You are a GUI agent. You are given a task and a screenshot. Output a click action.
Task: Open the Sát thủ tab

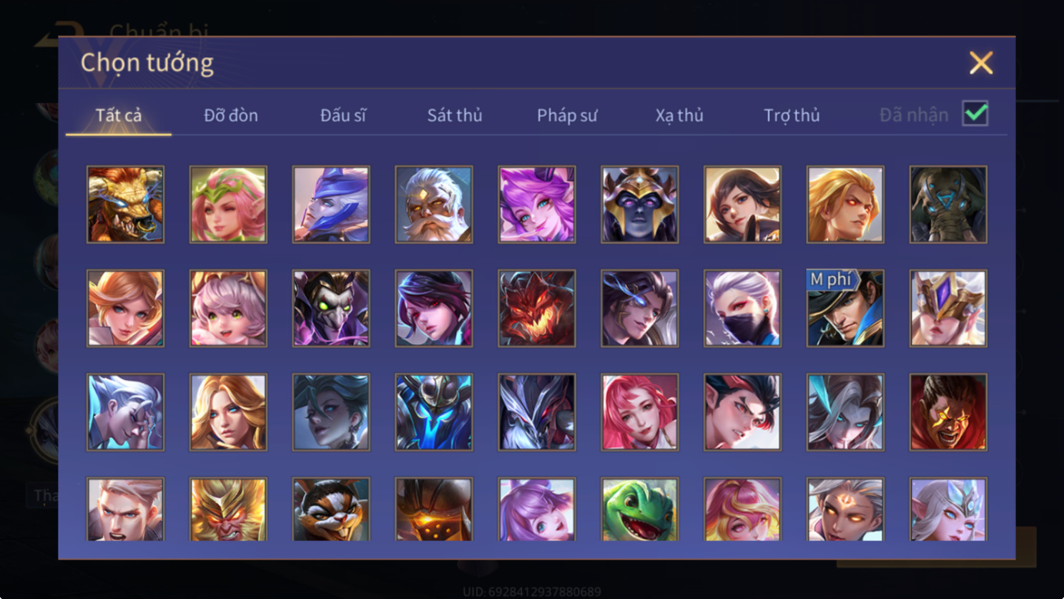point(455,115)
